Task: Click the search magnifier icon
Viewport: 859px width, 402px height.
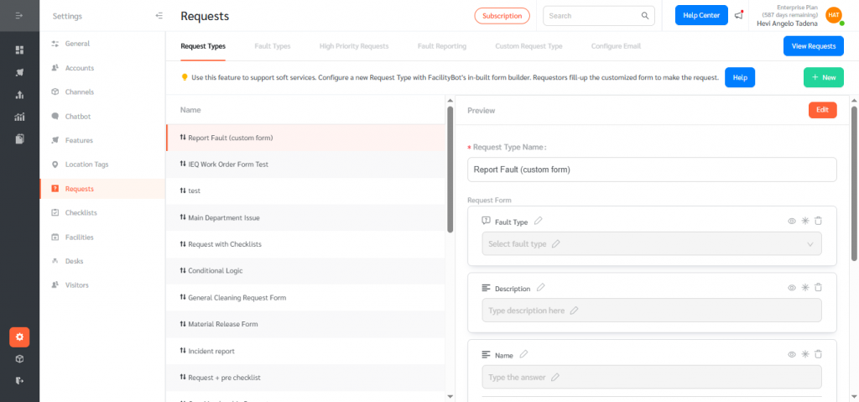Action: [645, 15]
